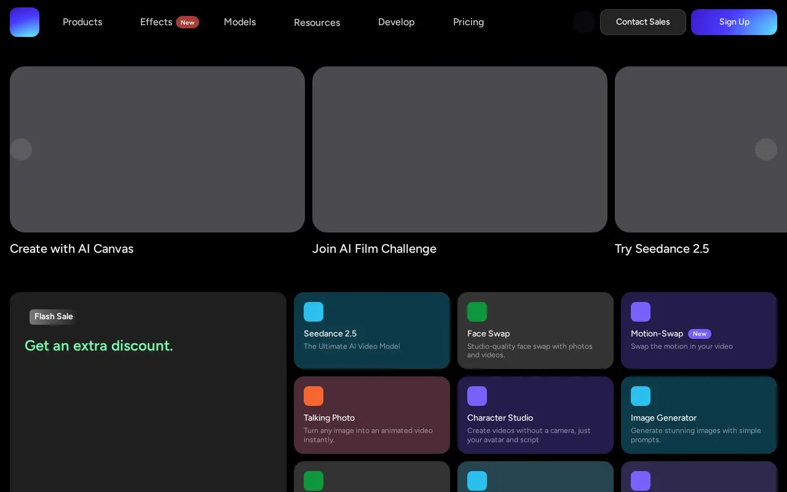787x492 pixels.
Task: Click the Flash Sale badge
Action: [53, 317]
